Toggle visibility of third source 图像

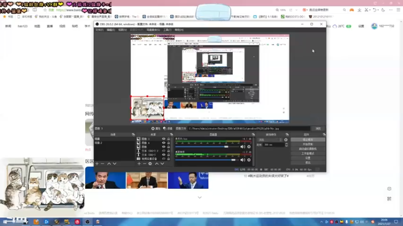coord(163,147)
